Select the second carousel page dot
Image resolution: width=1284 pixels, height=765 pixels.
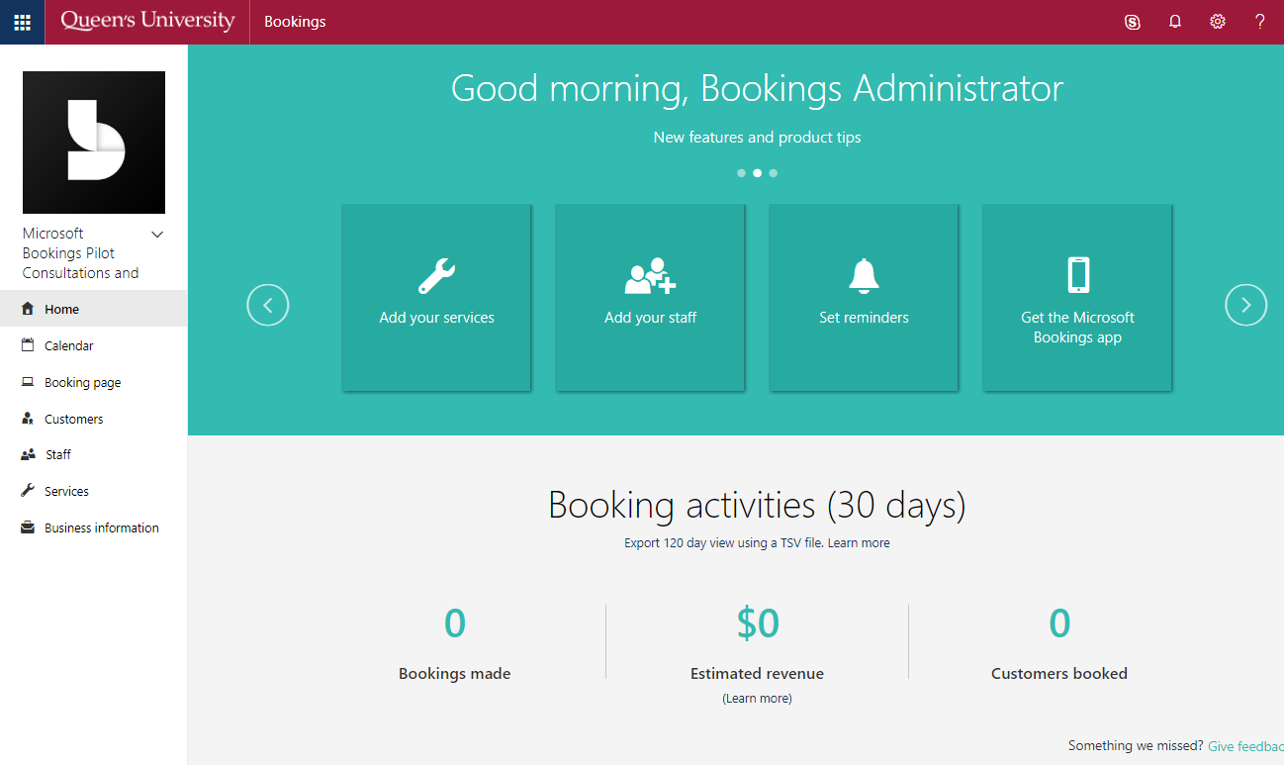pyautogui.click(x=757, y=173)
